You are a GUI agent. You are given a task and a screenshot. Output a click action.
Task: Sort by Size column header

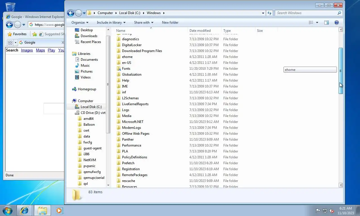tap(266, 31)
